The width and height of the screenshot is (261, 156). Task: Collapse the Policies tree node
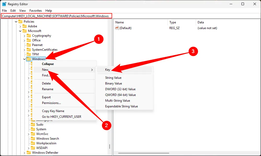click(x=16, y=22)
